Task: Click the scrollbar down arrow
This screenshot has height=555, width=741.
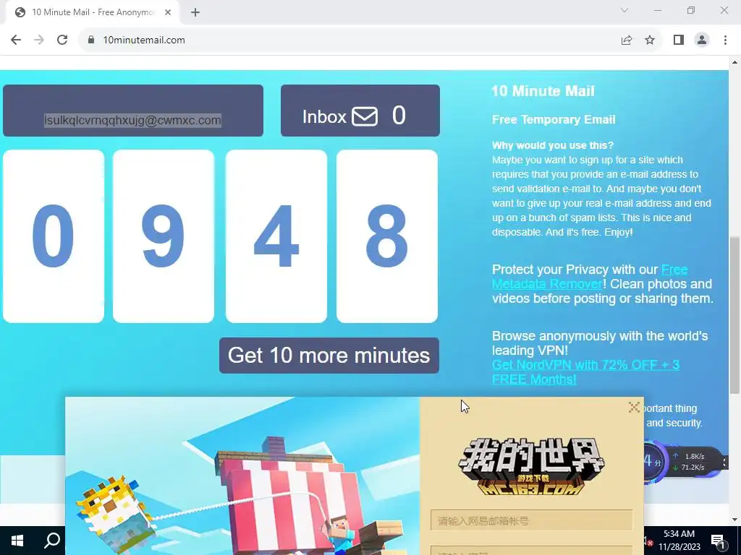Action: coord(735,520)
